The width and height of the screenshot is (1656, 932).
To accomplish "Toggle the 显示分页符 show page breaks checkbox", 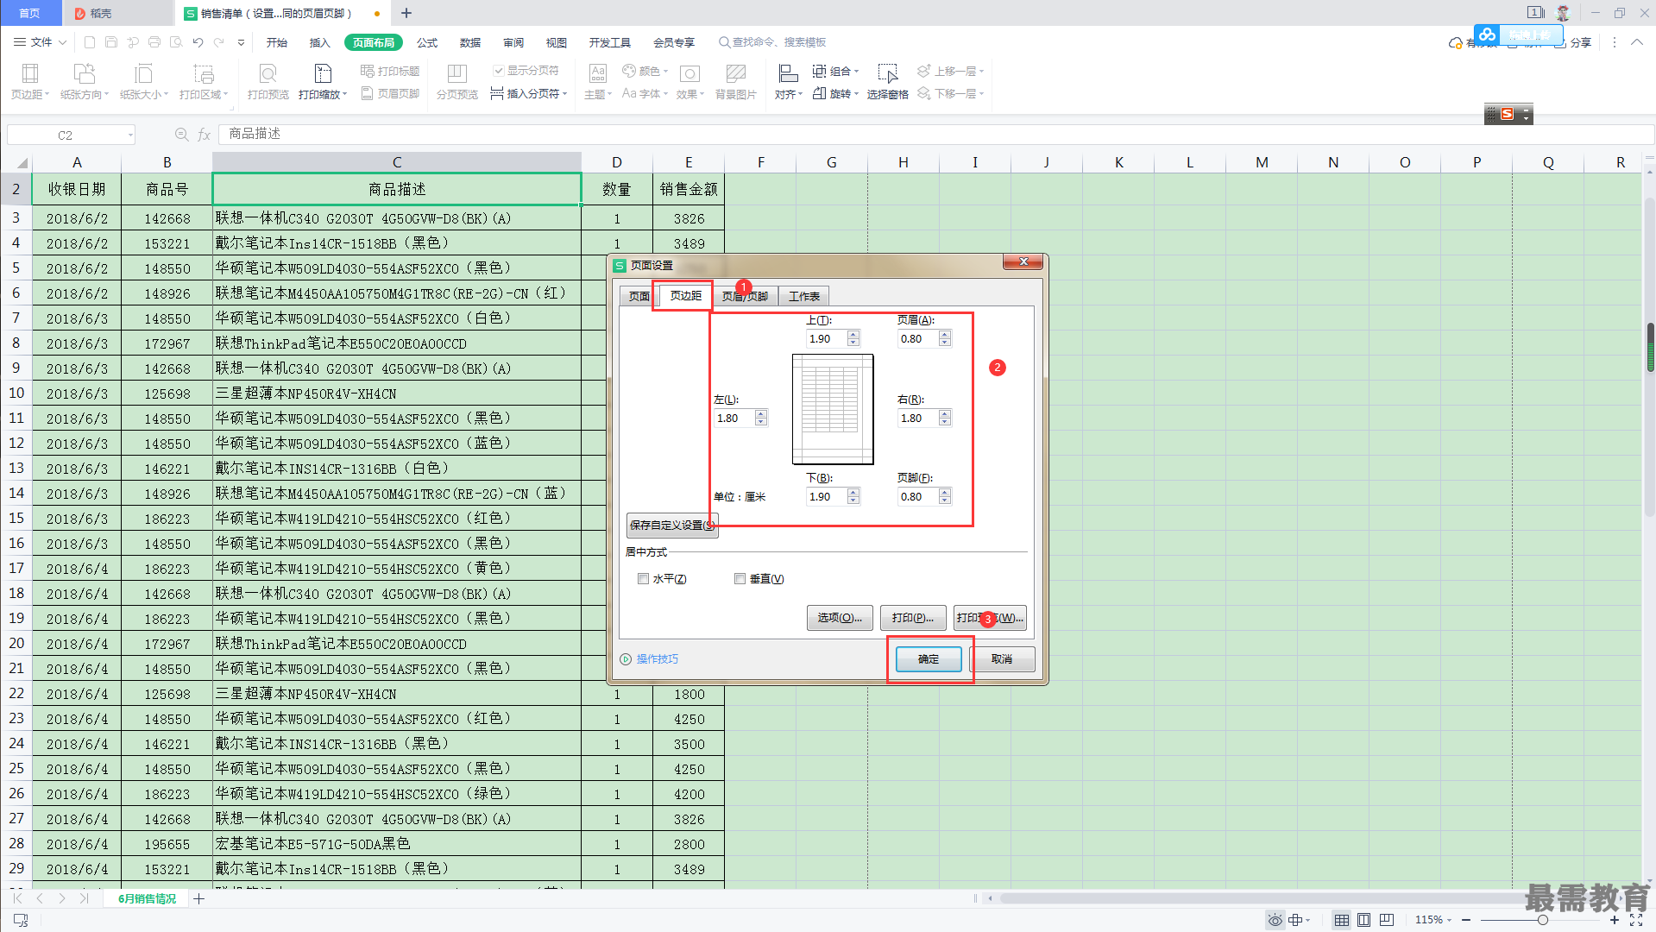I will (499, 71).
